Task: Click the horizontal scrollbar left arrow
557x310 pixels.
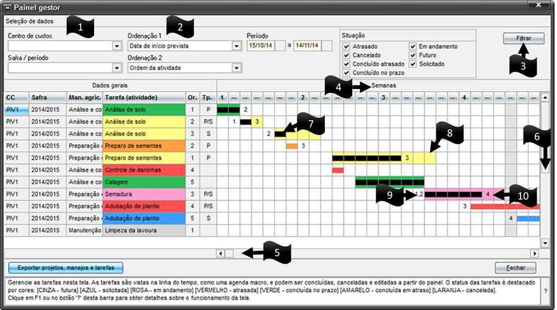Action: tap(220, 253)
